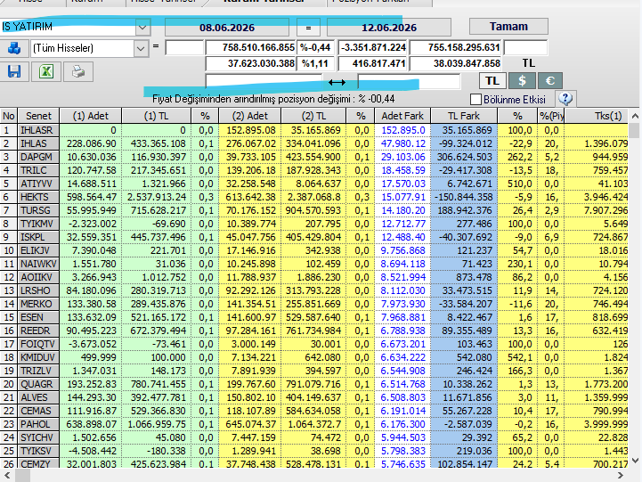Select the HEKTS stock row
This screenshot has width=642, height=482.
[314, 197]
